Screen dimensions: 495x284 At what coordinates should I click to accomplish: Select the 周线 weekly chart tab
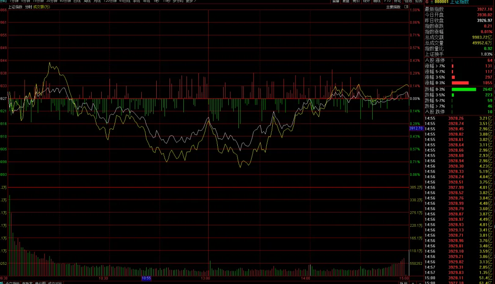click(87, 1)
